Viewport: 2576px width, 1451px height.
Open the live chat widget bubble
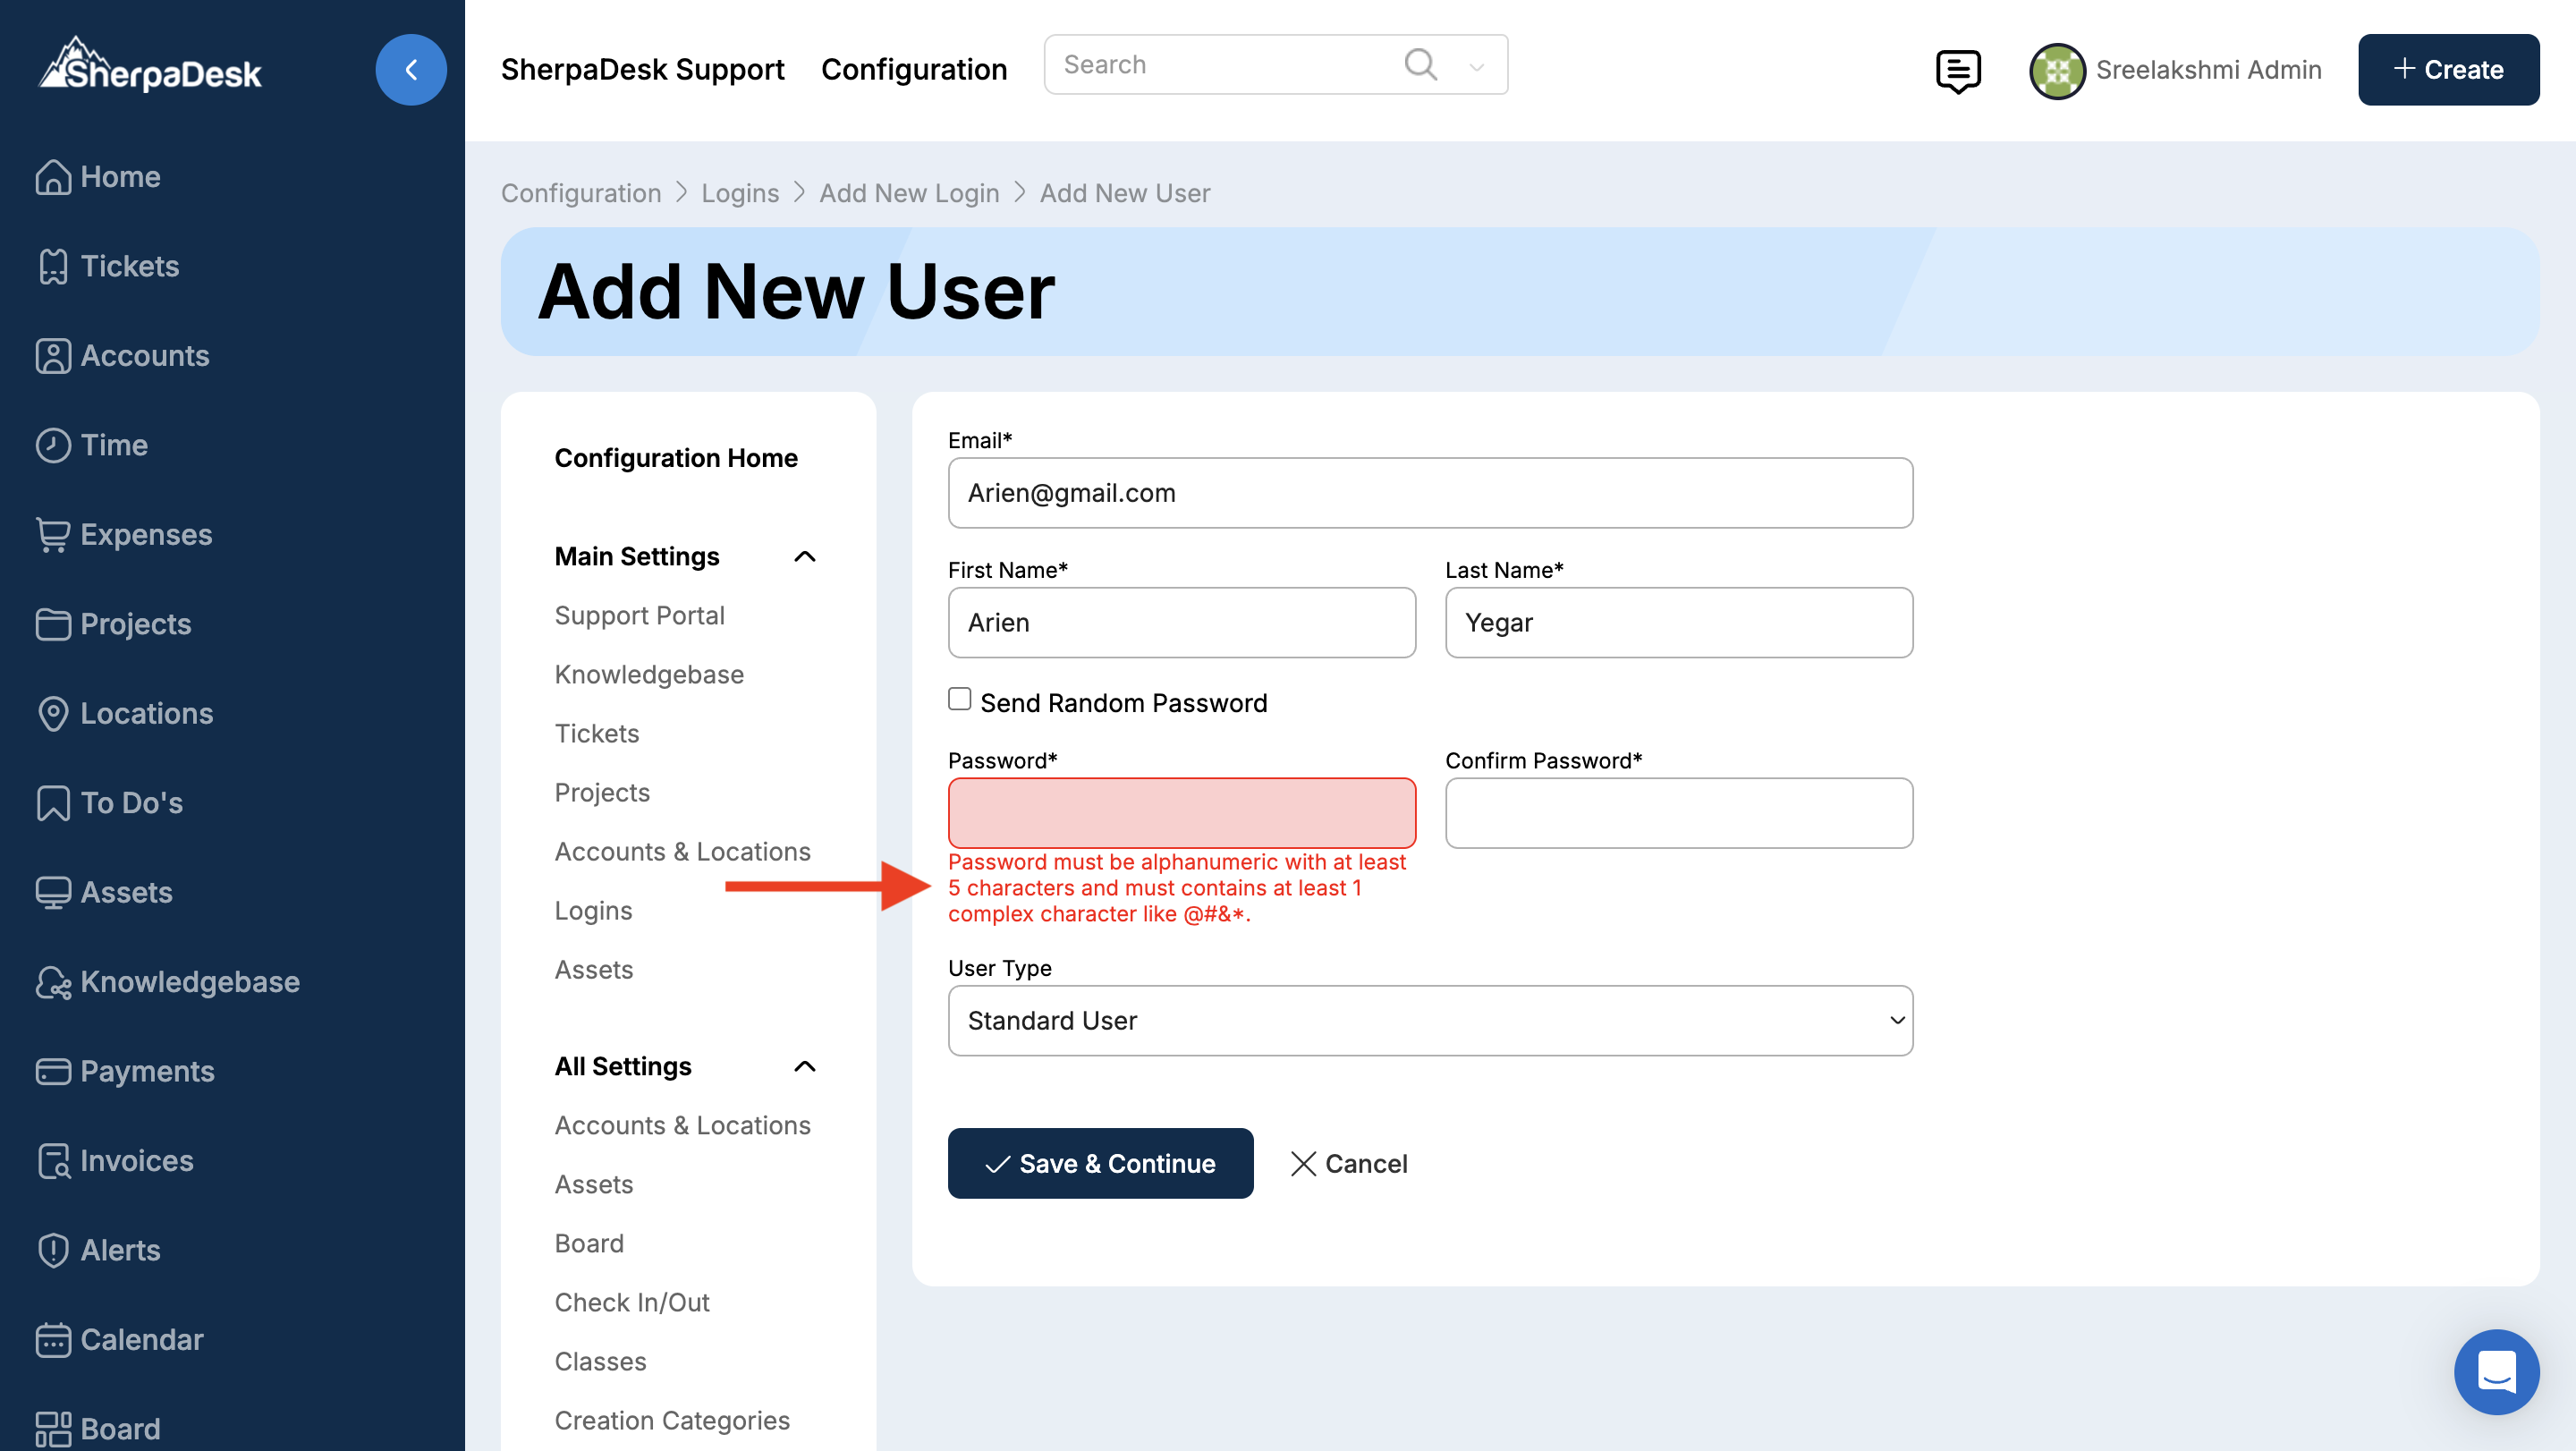tap(2496, 1371)
